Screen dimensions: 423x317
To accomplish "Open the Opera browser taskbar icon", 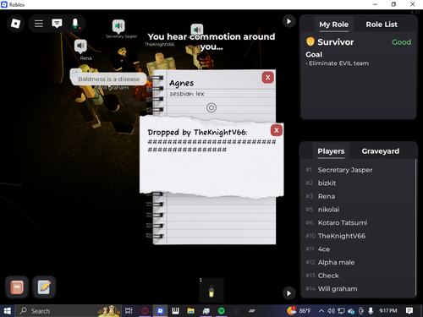I will [145, 311].
